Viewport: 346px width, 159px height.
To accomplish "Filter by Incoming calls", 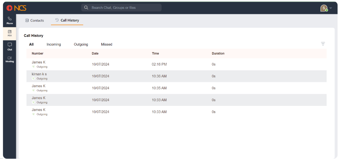I will 54,44.
